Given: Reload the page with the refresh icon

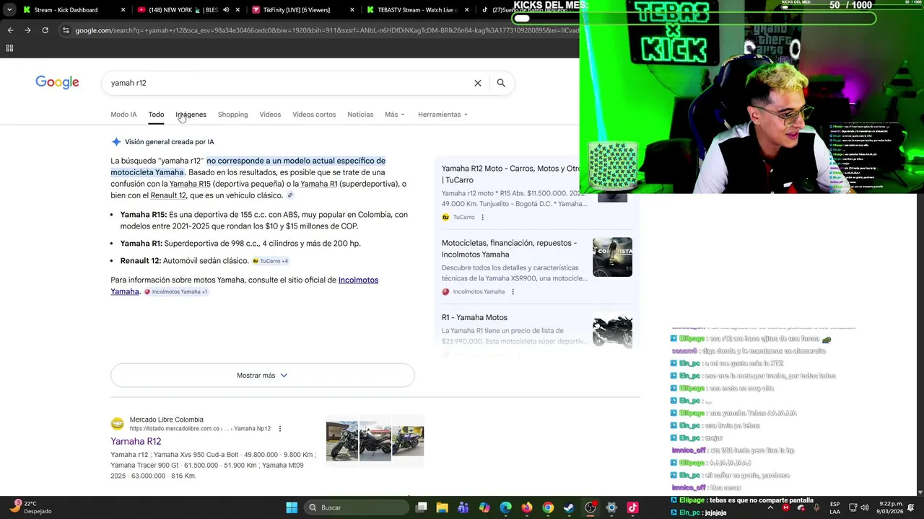Looking at the screenshot, I should coord(45,30).
